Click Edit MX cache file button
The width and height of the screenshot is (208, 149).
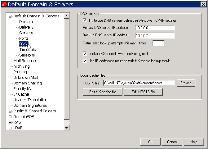click(103, 92)
